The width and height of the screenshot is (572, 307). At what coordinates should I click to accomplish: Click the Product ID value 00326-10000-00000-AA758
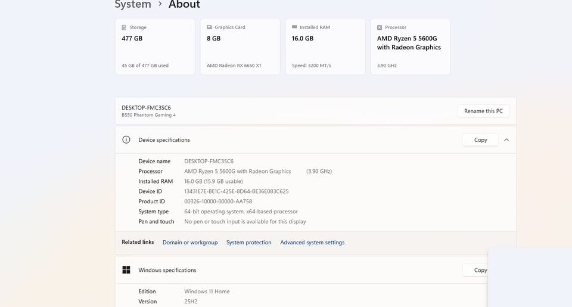click(218, 201)
